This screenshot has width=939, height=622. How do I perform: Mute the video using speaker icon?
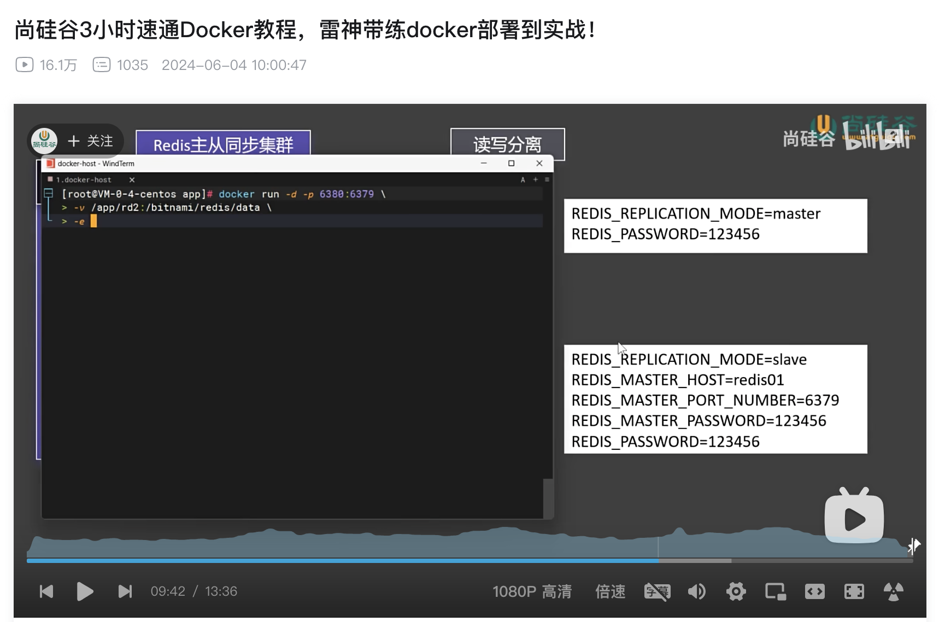(696, 591)
